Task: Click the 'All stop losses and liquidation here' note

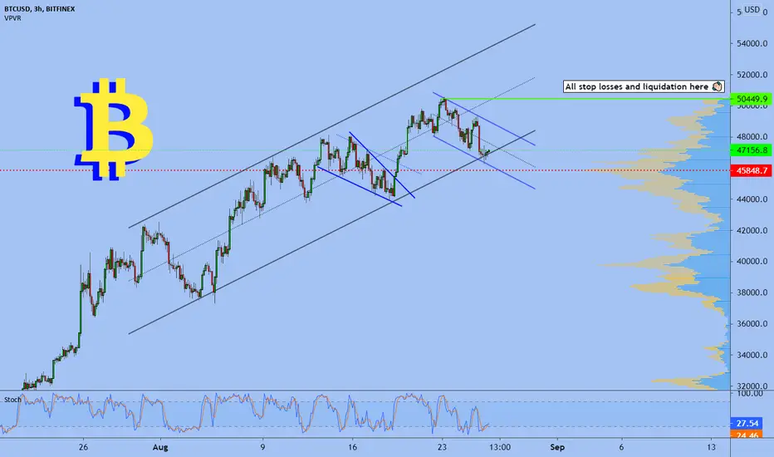Action: click(x=644, y=86)
